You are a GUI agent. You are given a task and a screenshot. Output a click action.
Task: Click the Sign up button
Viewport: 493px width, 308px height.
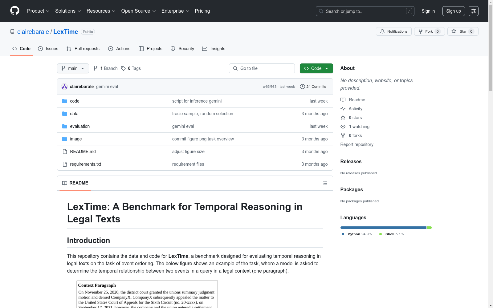pyautogui.click(x=454, y=11)
